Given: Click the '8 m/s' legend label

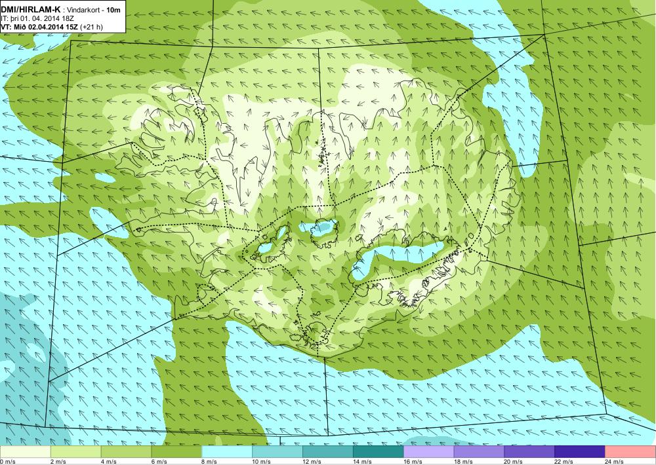Looking at the screenshot, I should tap(209, 462).
